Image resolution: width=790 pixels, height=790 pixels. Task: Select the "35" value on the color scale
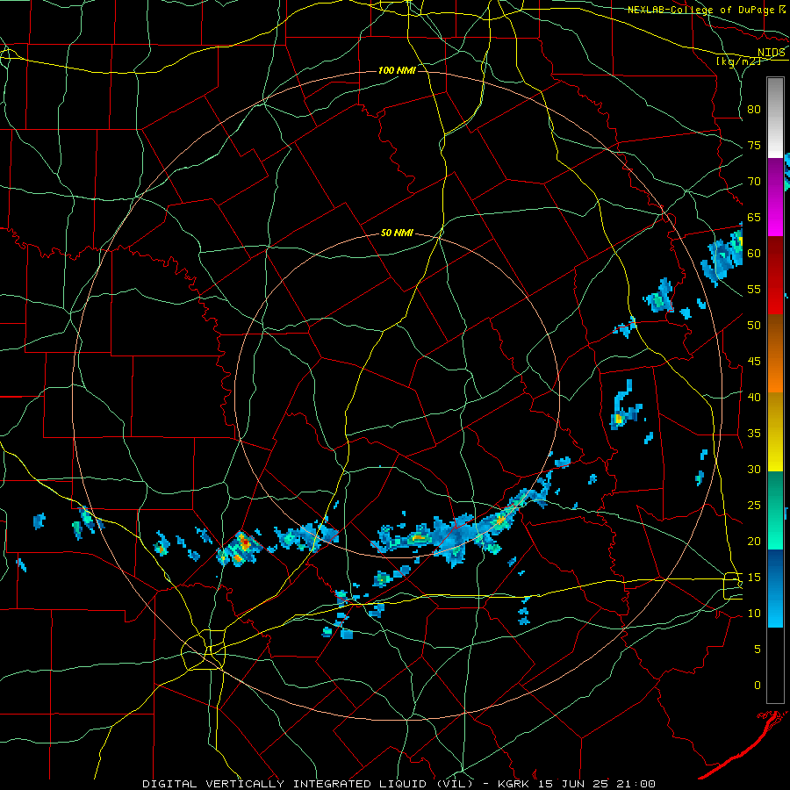(754, 434)
